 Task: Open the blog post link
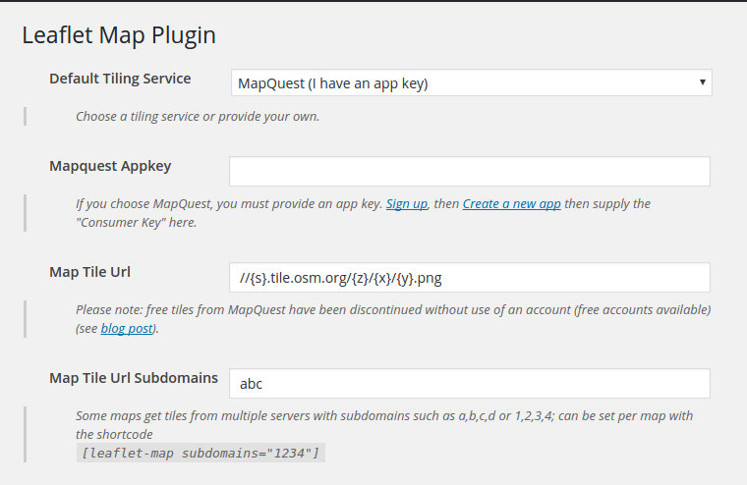coord(127,328)
